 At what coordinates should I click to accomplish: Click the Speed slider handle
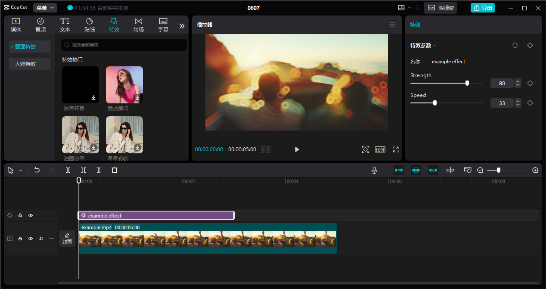(435, 103)
